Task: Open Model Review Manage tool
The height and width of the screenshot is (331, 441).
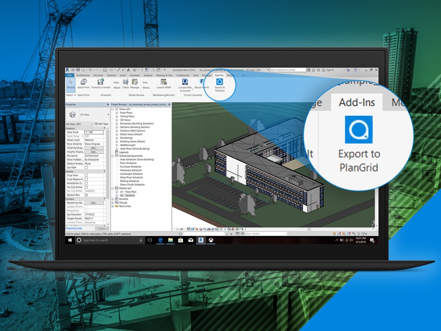Action: [134, 84]
